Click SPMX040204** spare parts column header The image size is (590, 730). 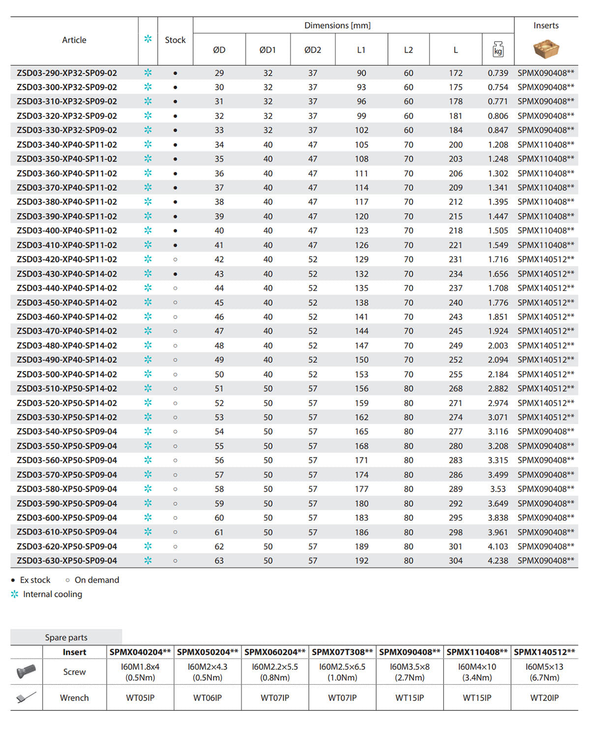coord(140,652)
